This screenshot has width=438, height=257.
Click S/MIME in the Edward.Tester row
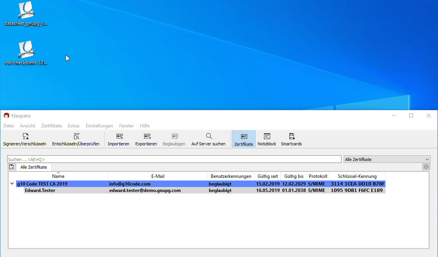[317, 190]
